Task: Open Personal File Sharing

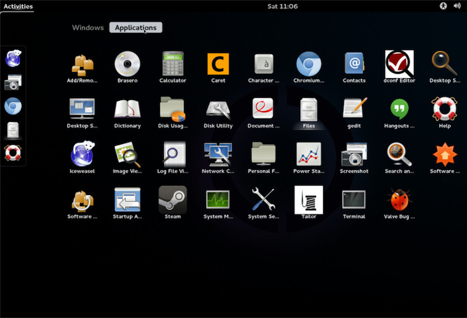Action: (x=263, y=158)
